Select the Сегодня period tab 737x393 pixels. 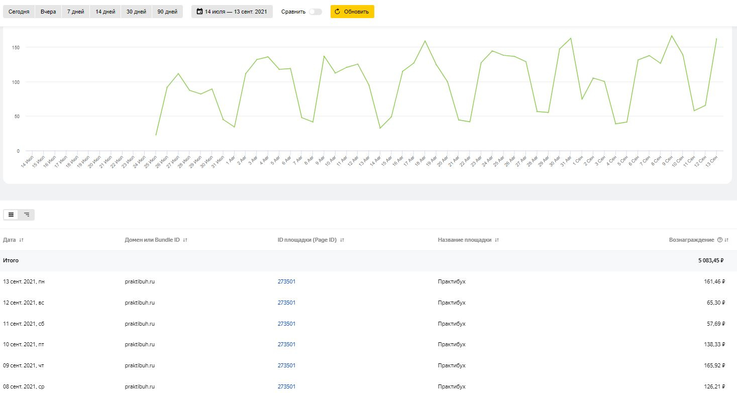click(19, 12)
